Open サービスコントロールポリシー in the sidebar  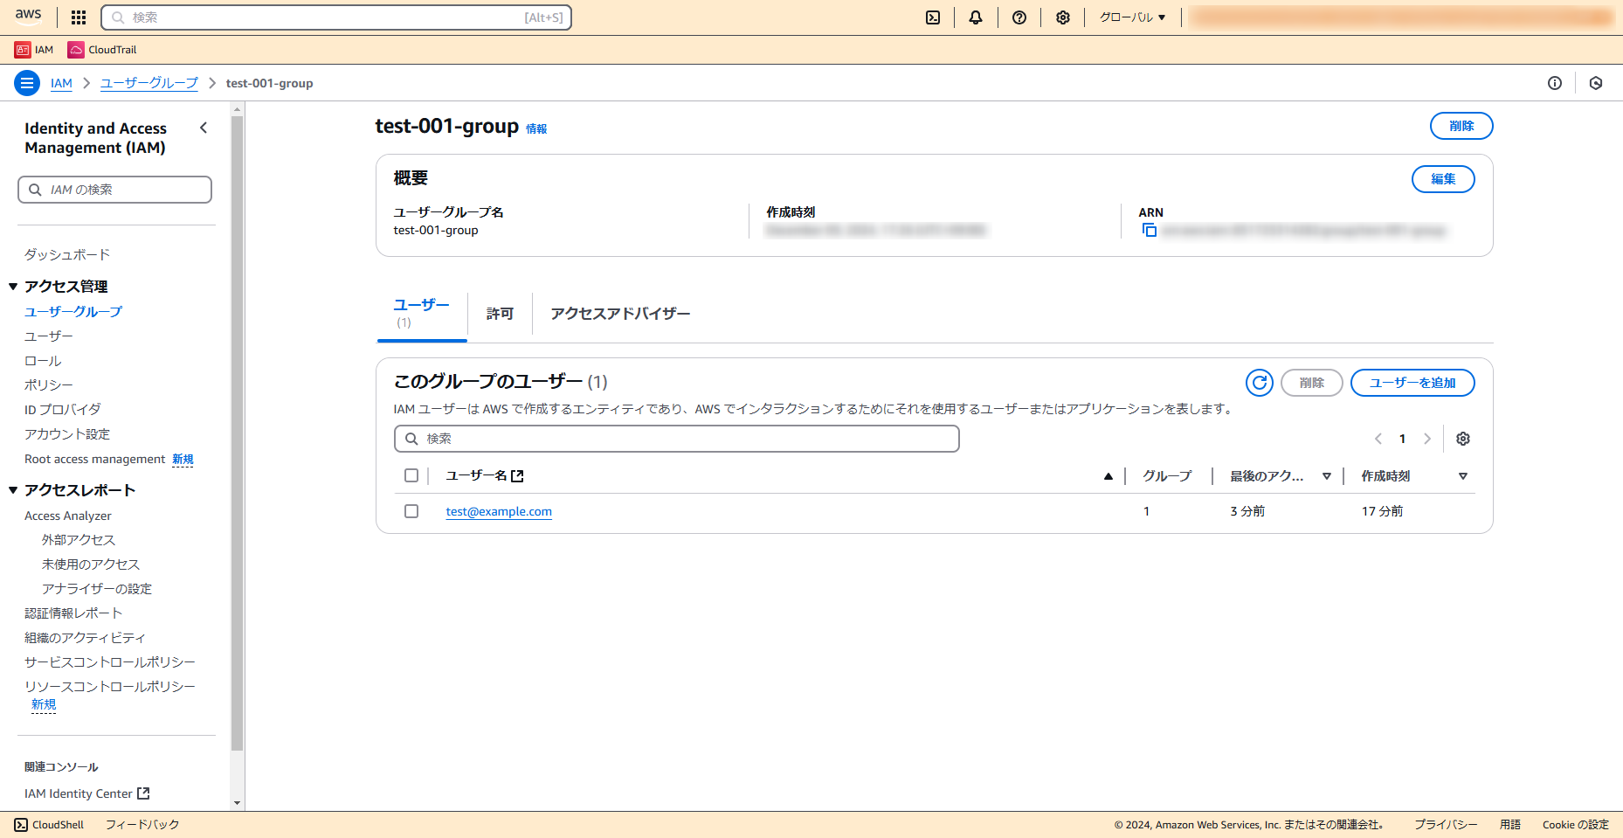110,662
